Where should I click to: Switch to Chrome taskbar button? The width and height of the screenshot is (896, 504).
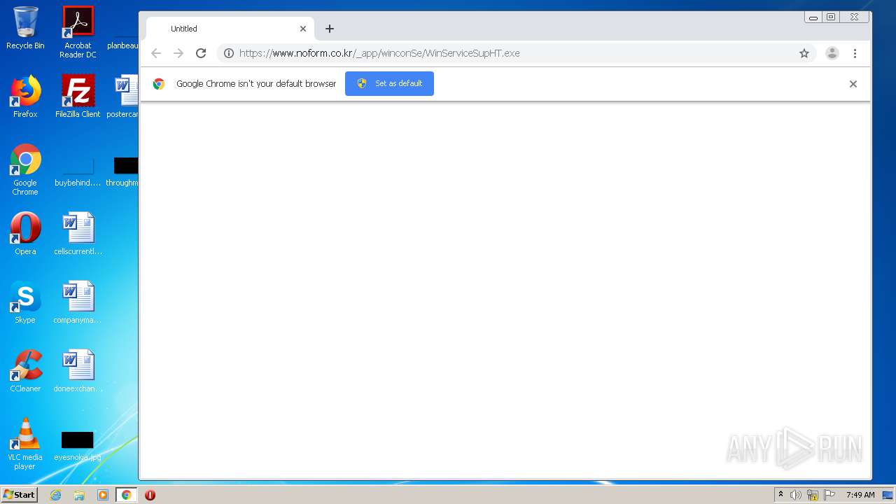point(127,495)
